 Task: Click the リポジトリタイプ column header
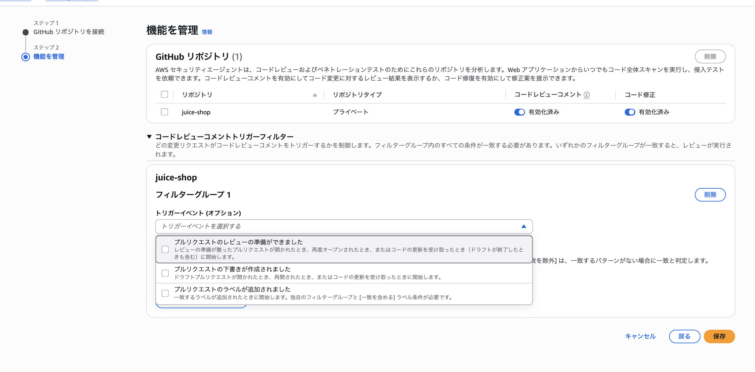click(x=357, y=95)
